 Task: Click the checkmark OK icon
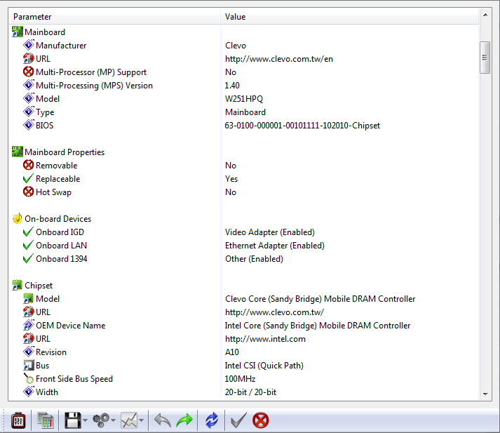(x=238, y=420)
